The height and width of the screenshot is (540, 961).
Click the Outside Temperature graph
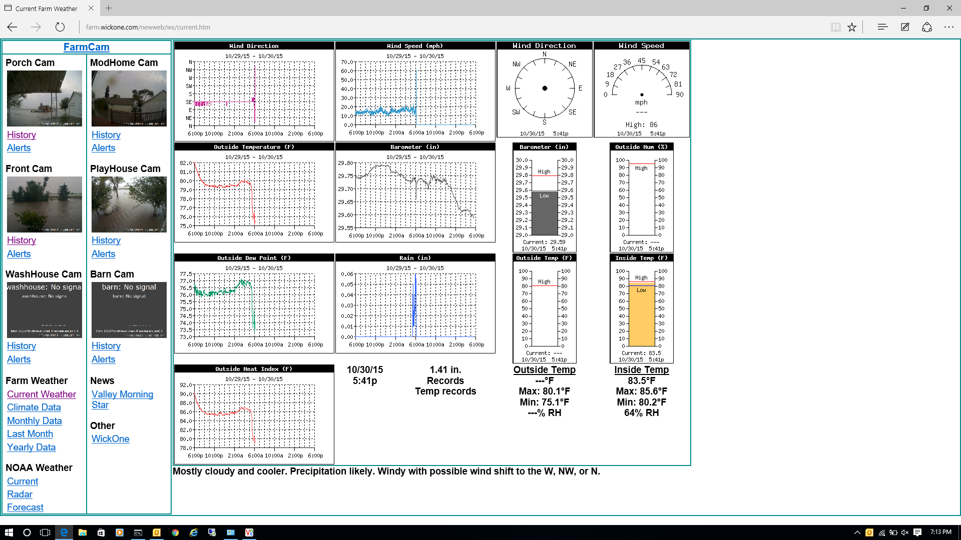pos(254,192)
